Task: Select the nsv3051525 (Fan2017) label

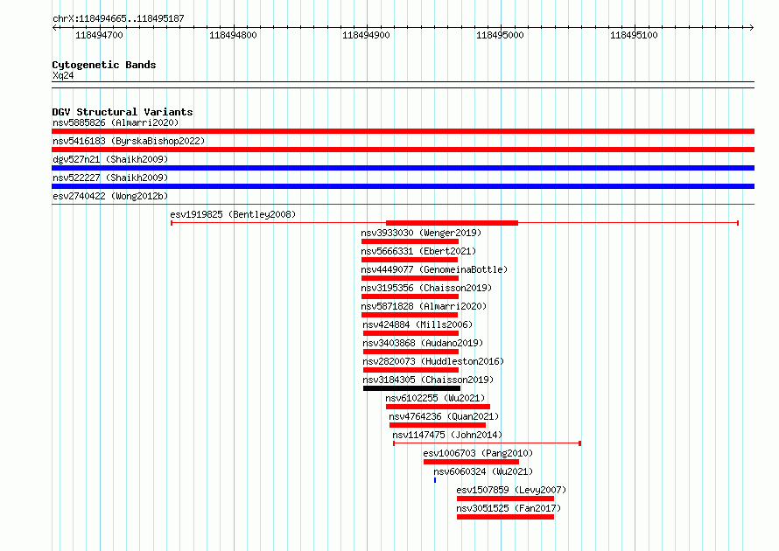Action: (509, 508)
